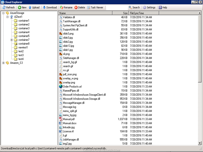Select the SiteManager.dll file name
This screenshot has height=152, width=203.
pyautogui.click(x=71, y=58)
